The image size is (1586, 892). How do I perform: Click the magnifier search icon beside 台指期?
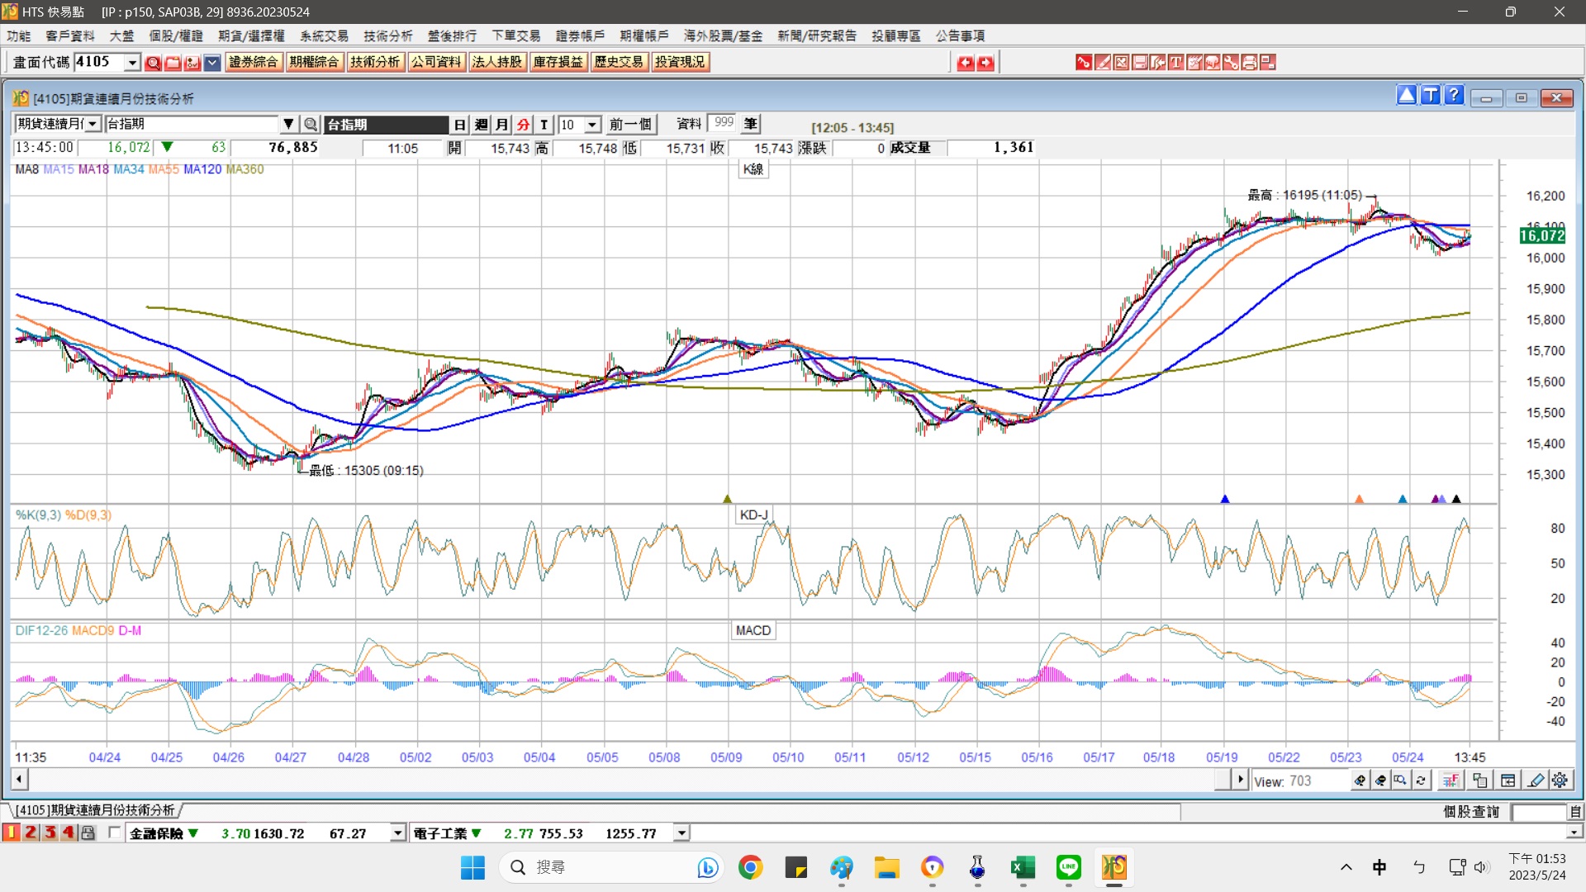311,124
